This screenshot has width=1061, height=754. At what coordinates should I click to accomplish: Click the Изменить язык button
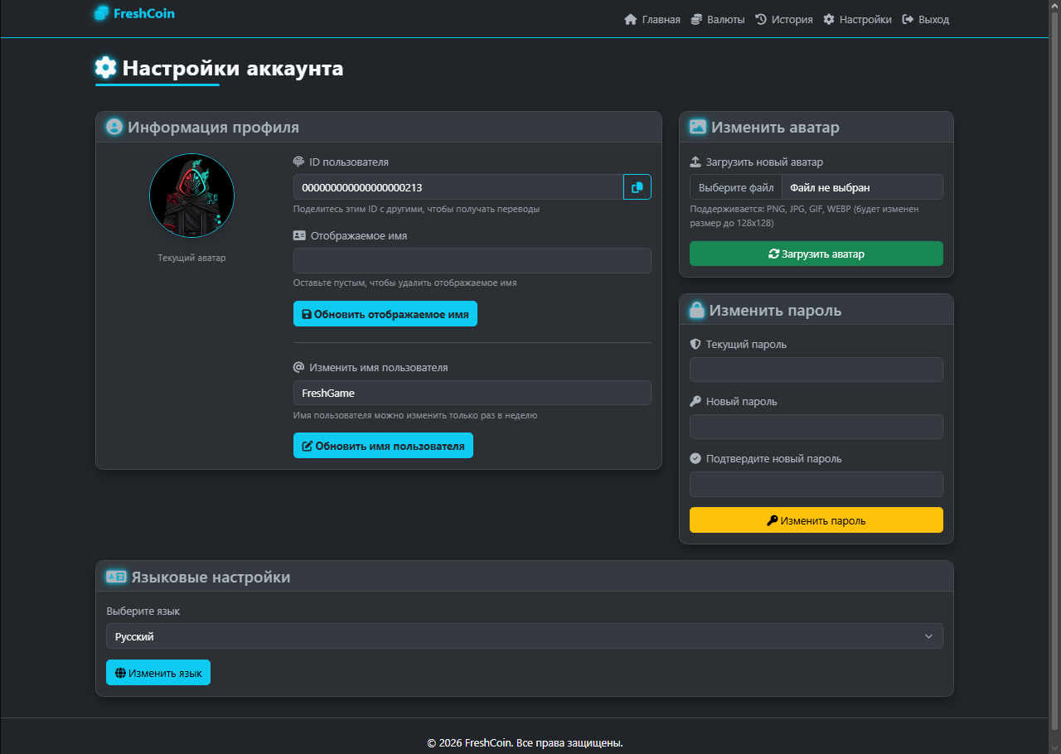158,673
